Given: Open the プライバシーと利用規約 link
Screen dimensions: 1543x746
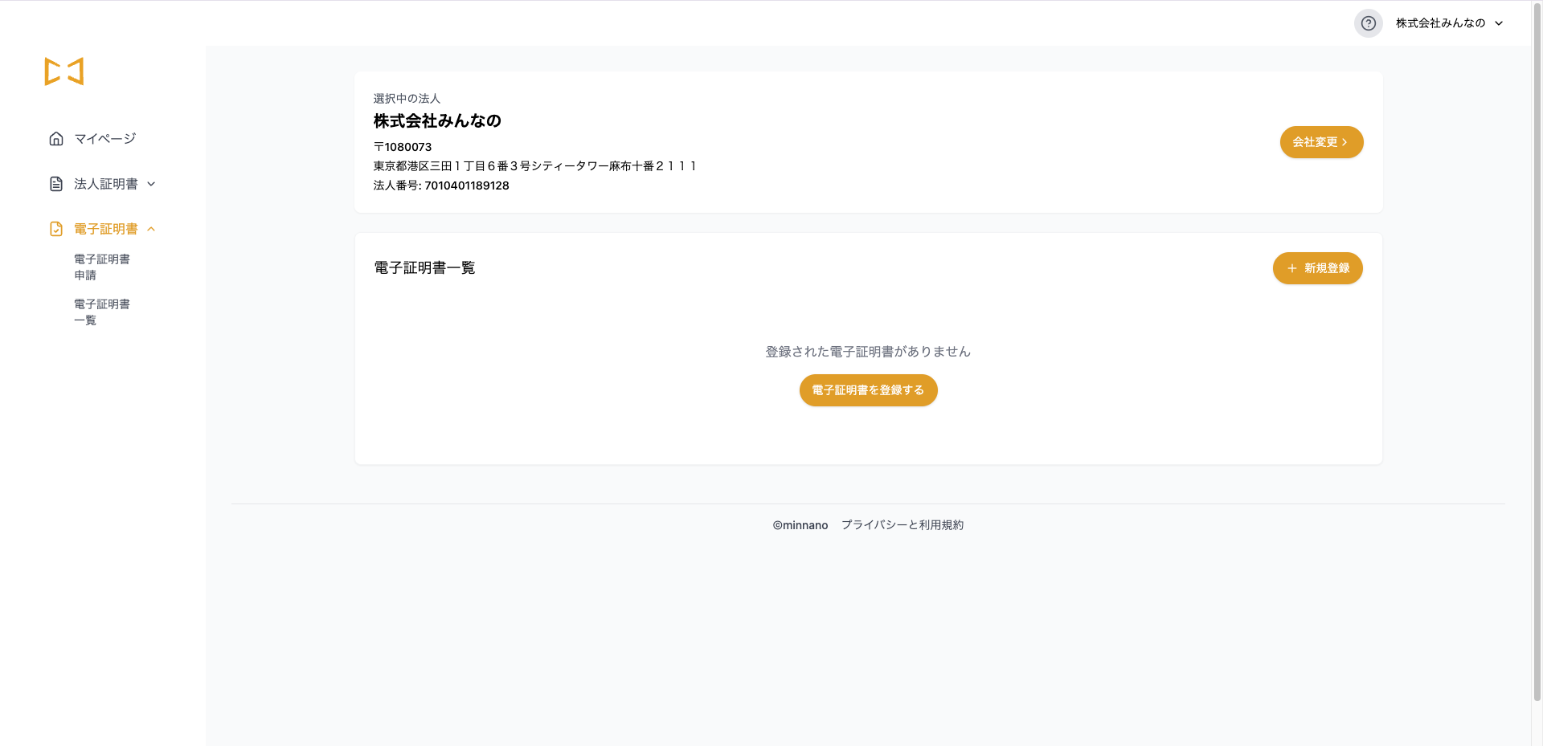Looking at the screenshot, I should [902, 525].
